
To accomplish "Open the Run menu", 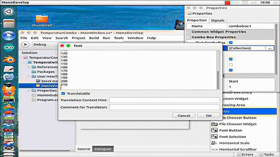I will (106, 38).
